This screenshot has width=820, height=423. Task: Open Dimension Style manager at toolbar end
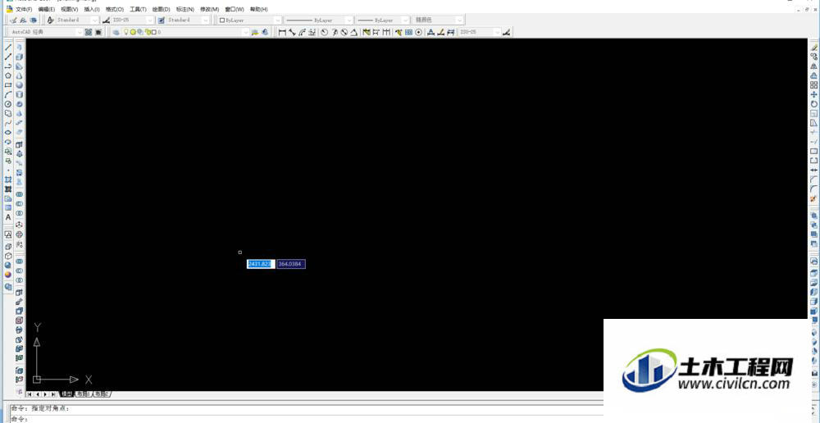pos(506,33)
